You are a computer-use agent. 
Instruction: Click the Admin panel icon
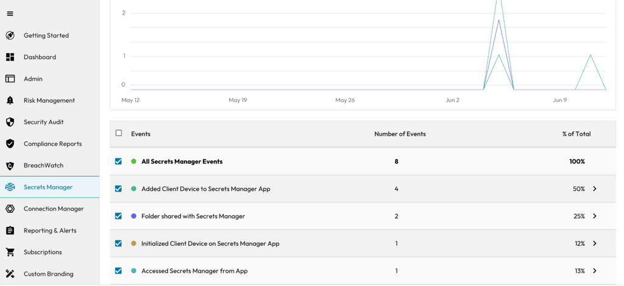(x=10, y=78)
